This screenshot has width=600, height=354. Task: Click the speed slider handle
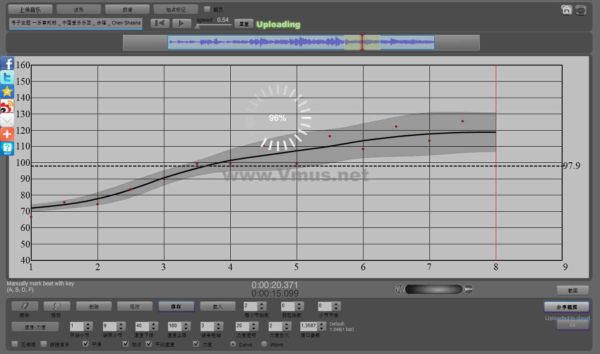pyautogui.click(x=197, y=26)
